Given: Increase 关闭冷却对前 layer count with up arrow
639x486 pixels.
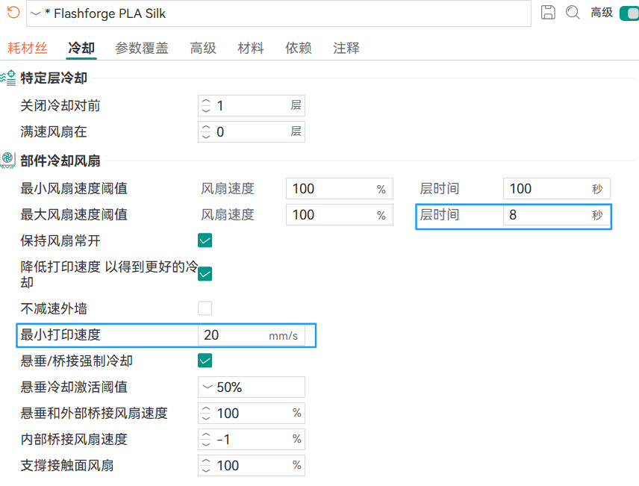Looking at the screenshot, I should coord(206,101).
